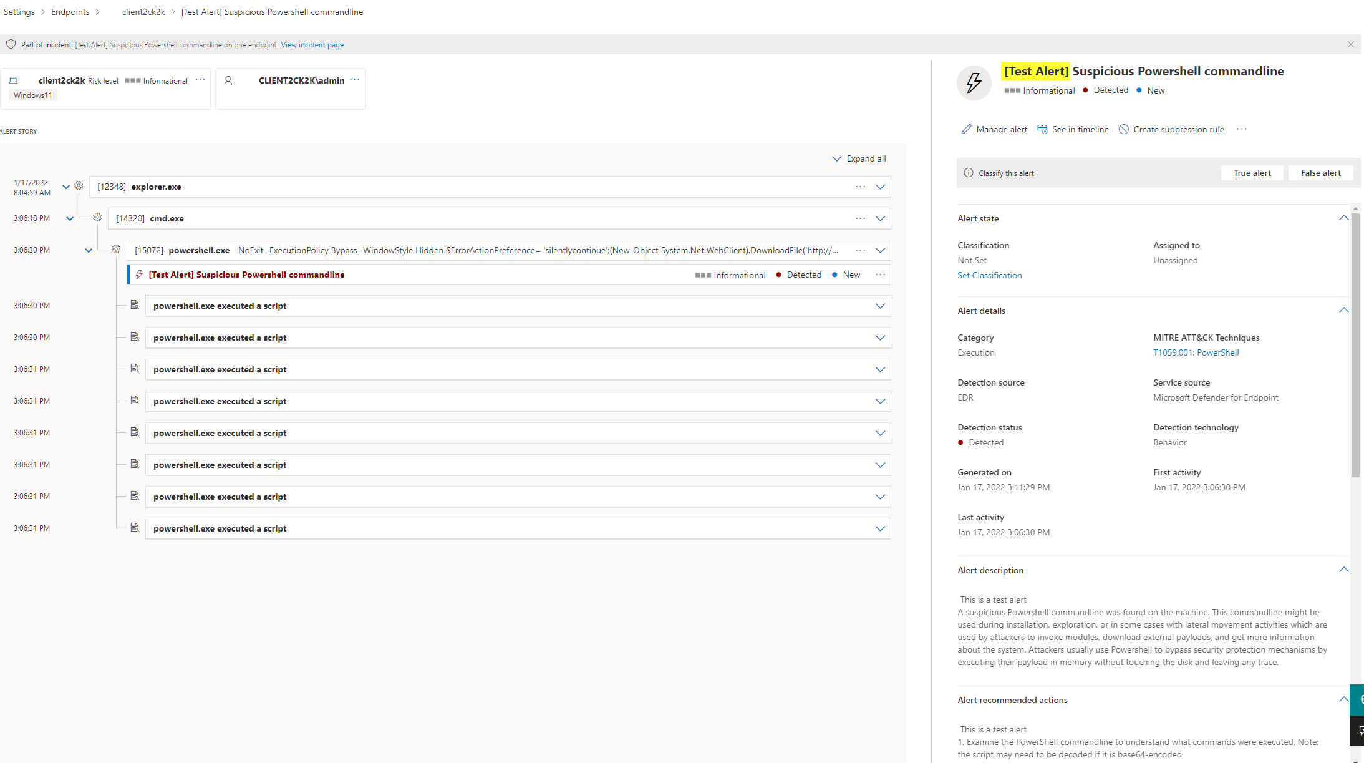Expand last powershell.exe executed a script row

(880, 528)
